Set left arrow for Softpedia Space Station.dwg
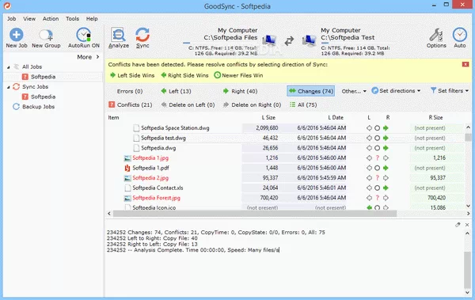475x300 pixels. tap(369, 128)
